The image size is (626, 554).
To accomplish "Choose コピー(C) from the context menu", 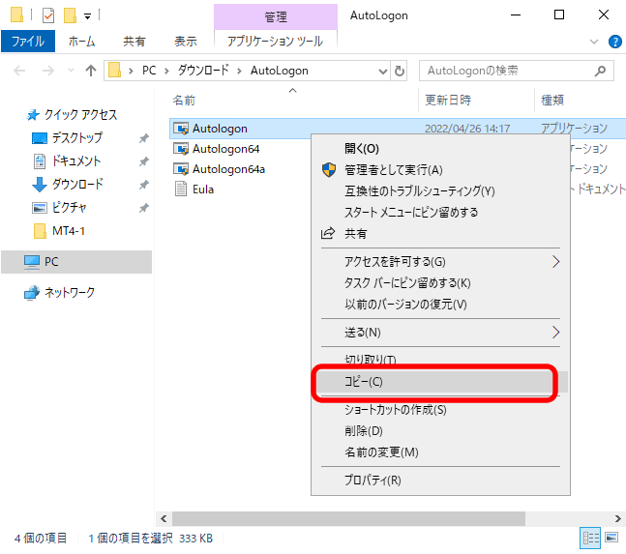I will coord(440,382).
